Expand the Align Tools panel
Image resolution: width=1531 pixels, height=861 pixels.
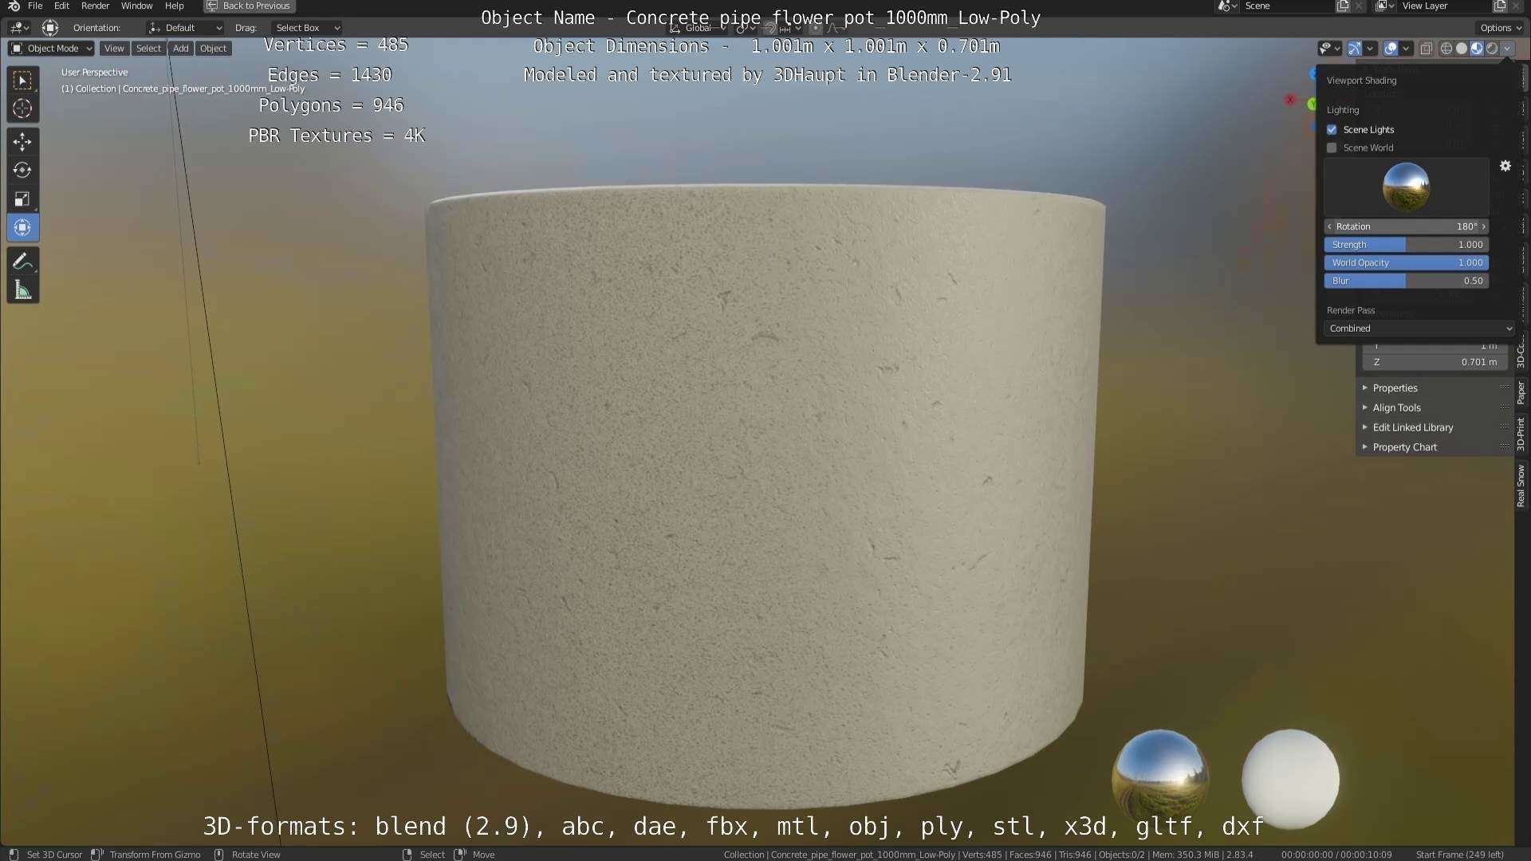point(1434,407)
